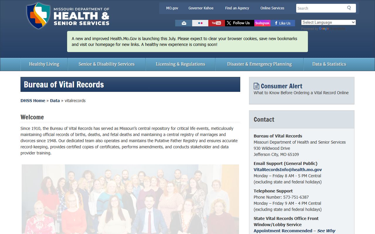The height and width of the screenshot is (234, 375).
Task: Open Disaster & Emergency Planning menu
Action: (260, 64)
